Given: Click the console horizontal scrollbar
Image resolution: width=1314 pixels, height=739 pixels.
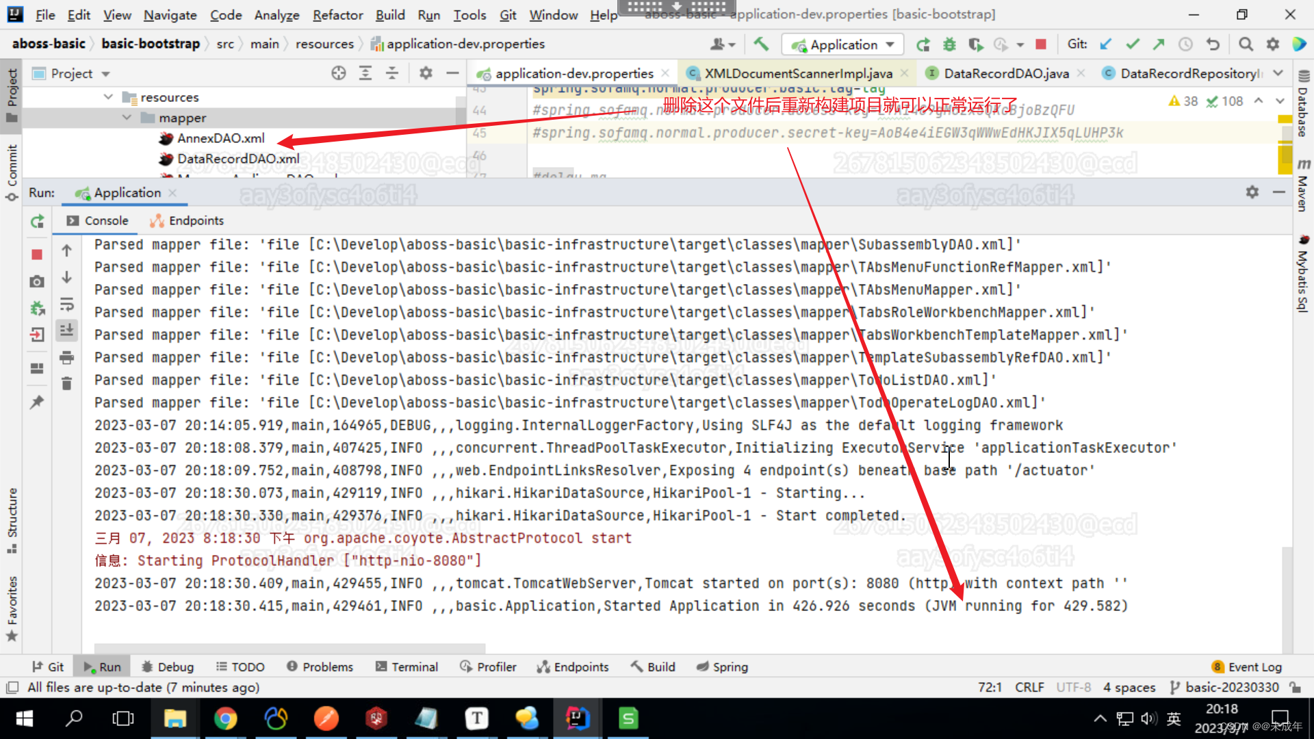Looking at the screenshot, I should [x=289, y=647].
